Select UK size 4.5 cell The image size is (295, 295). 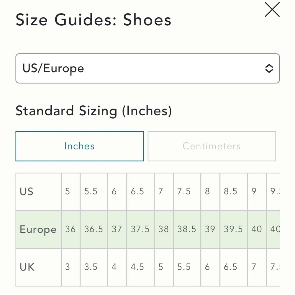pos(140,267)
